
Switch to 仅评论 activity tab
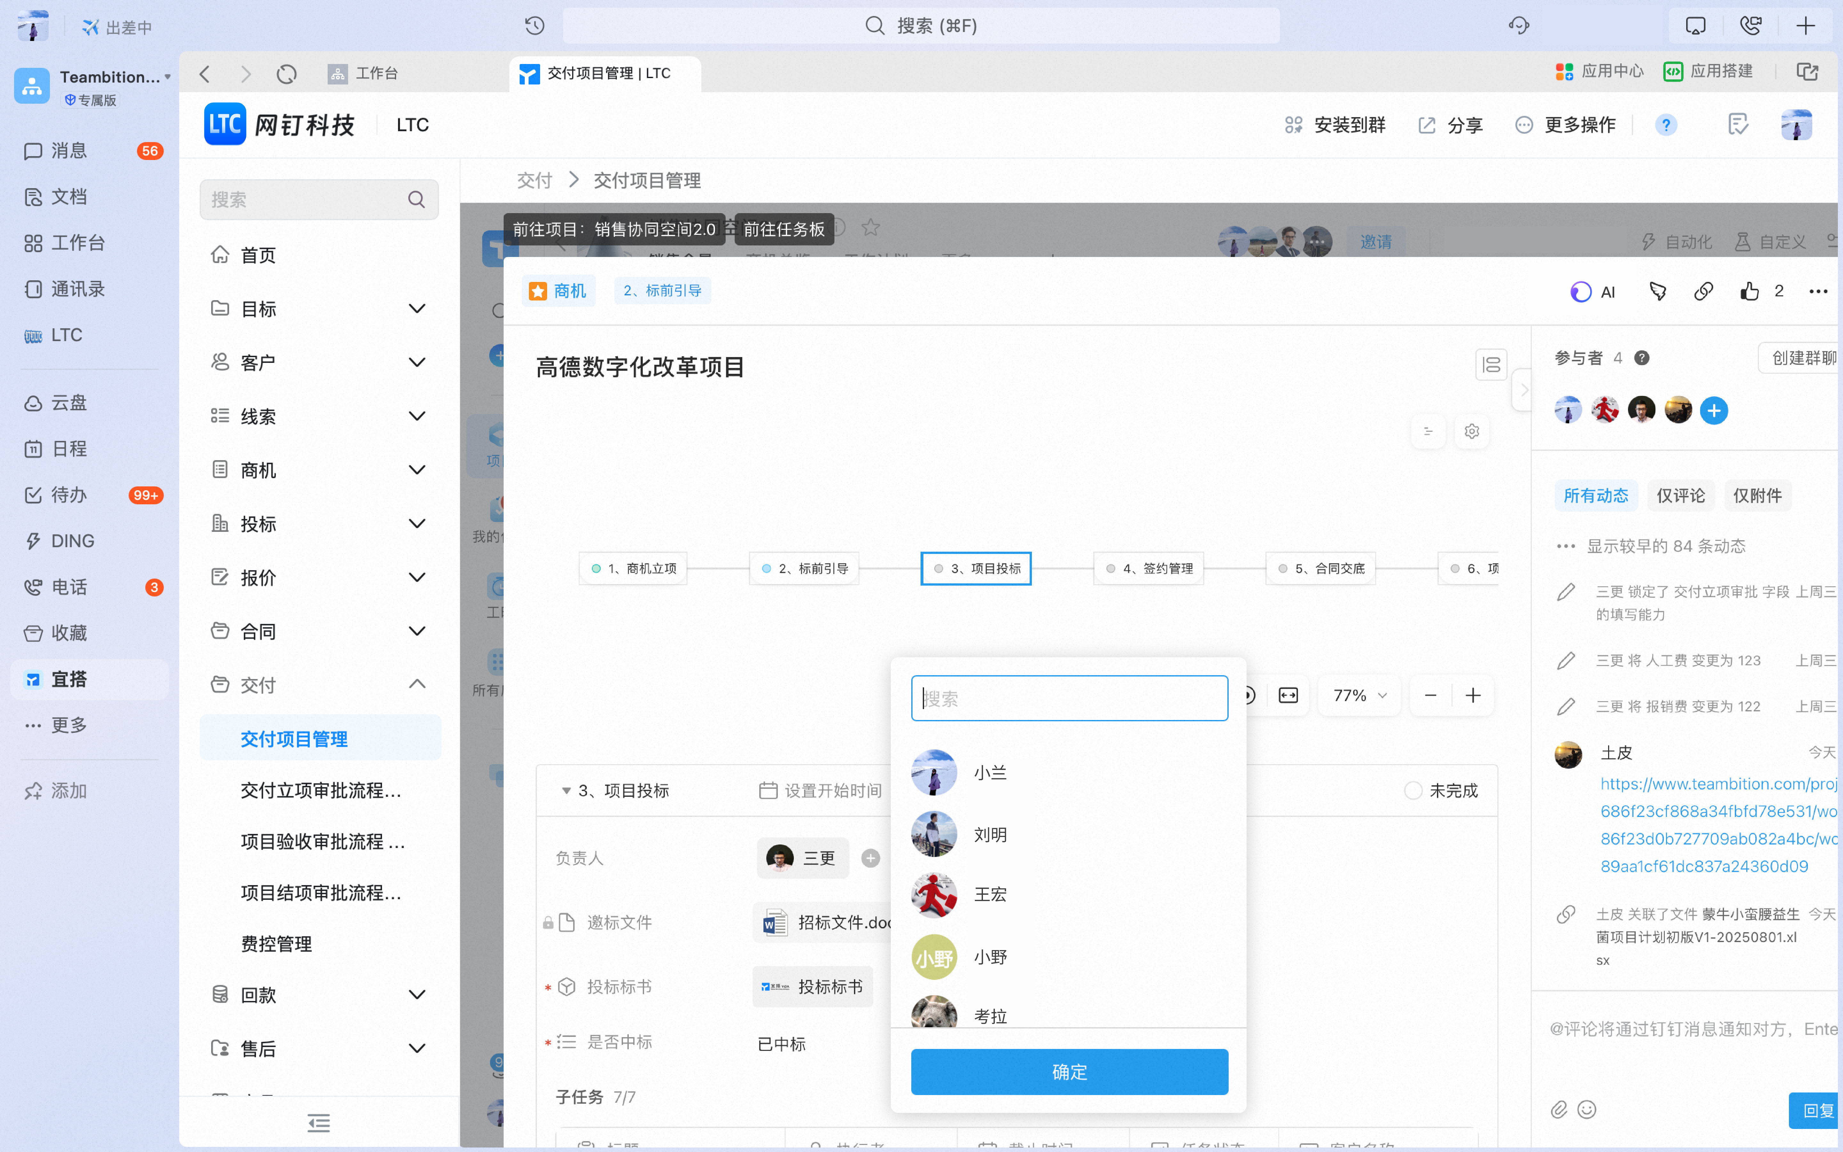click(1681, 495)
